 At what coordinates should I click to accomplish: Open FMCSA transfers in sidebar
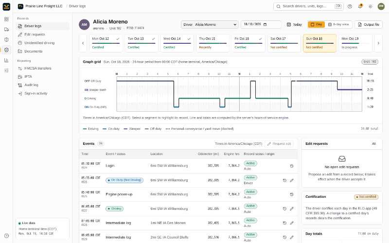(x=43, y=68)
